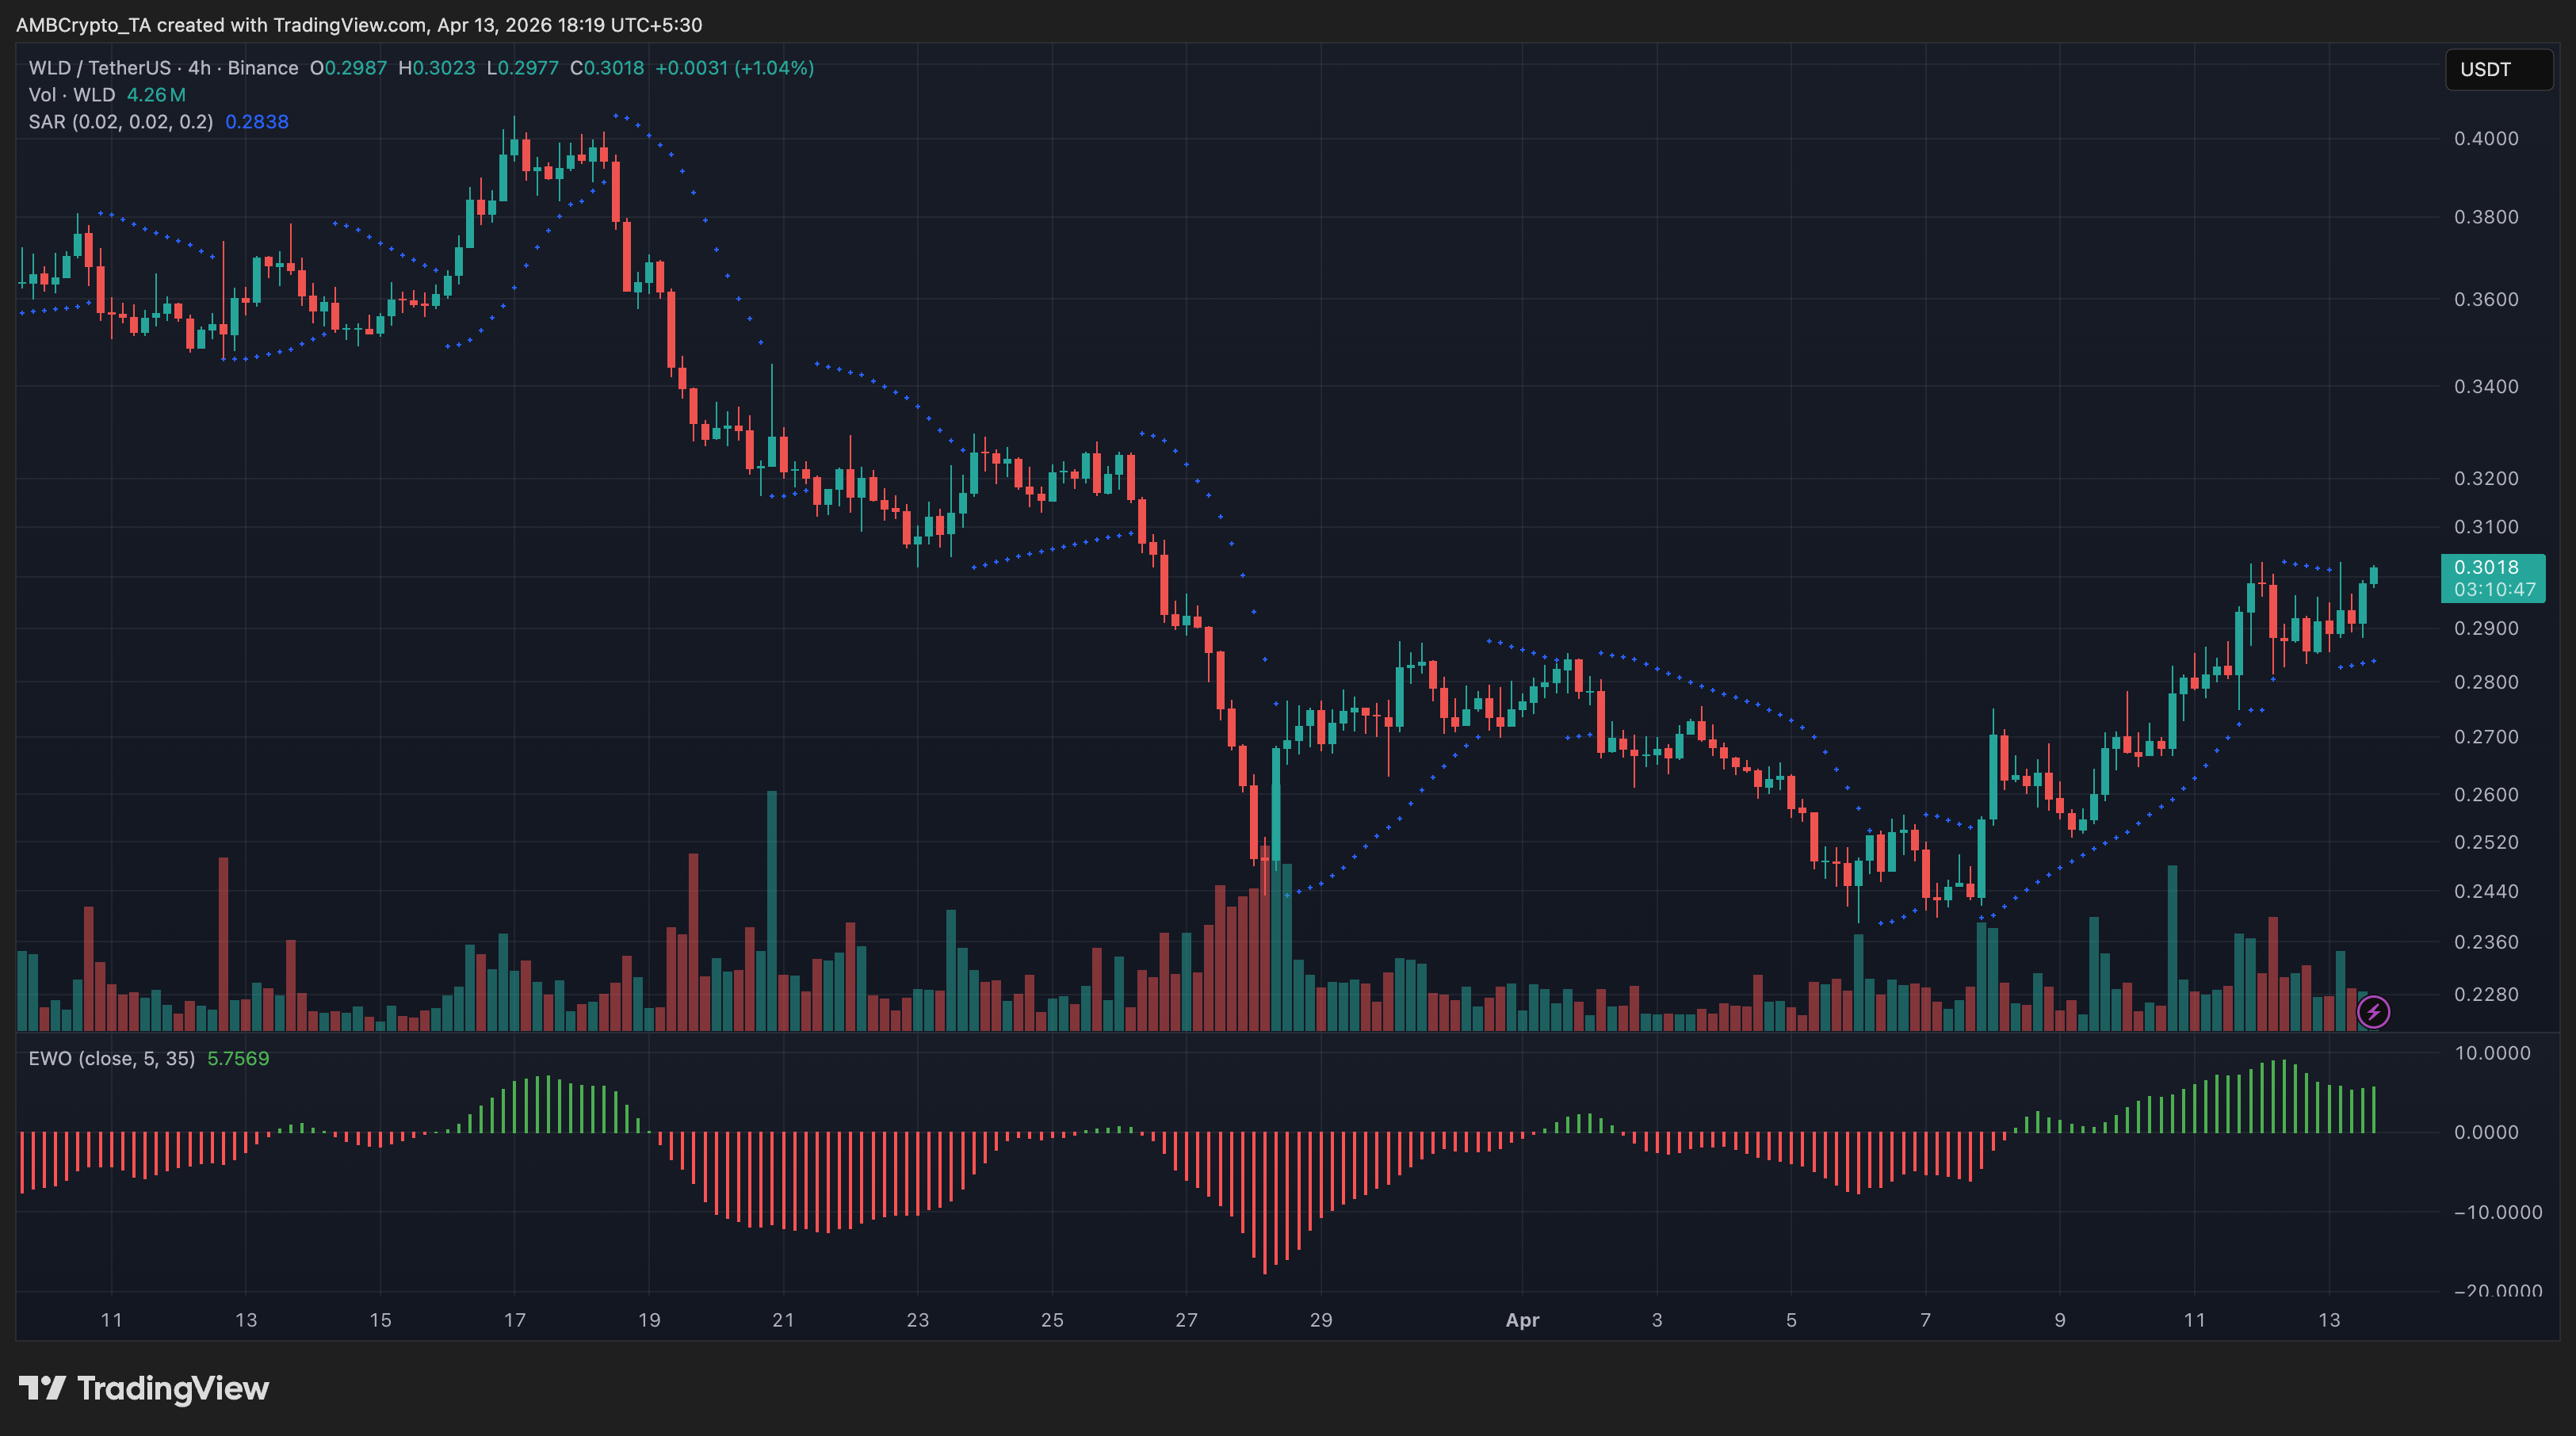Open the USDT currency selector
The width and height of the screenshot is (2576, 1436).
click(x=2497, y=69)
